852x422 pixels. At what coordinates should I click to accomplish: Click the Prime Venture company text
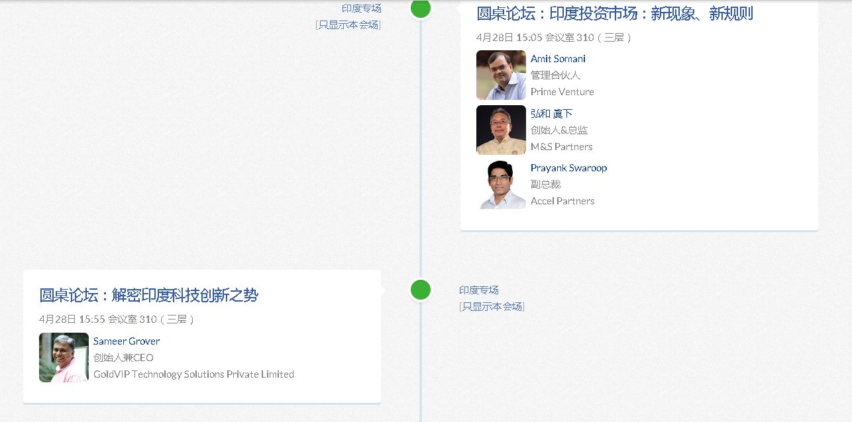click(562, 92)
